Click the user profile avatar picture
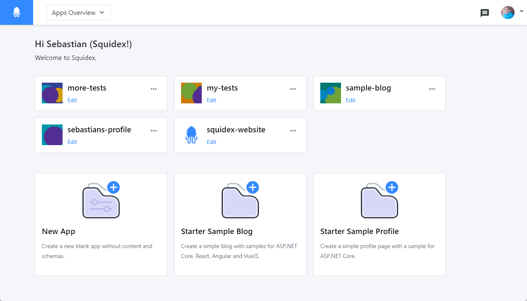Viewport: 527px width, 301px height. [508, 12]
